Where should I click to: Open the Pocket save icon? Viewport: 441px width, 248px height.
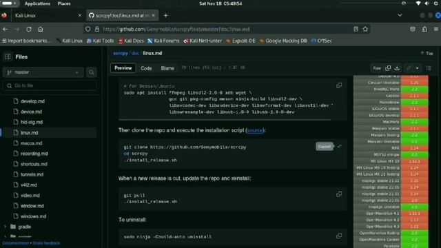tap(413, 29)
